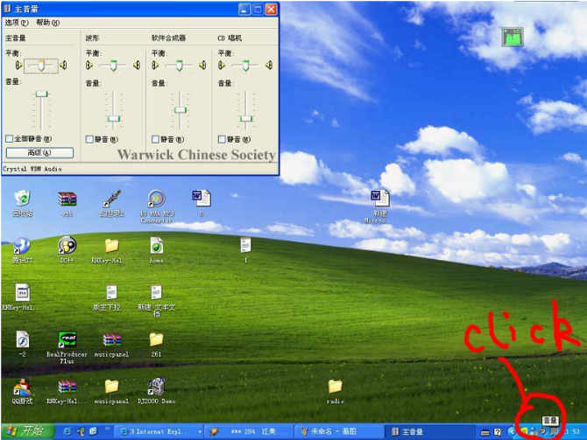Switch to the 未命名 - 画图 Paint taskbar button
Screen dimensions: 587x440
(340, 431)
